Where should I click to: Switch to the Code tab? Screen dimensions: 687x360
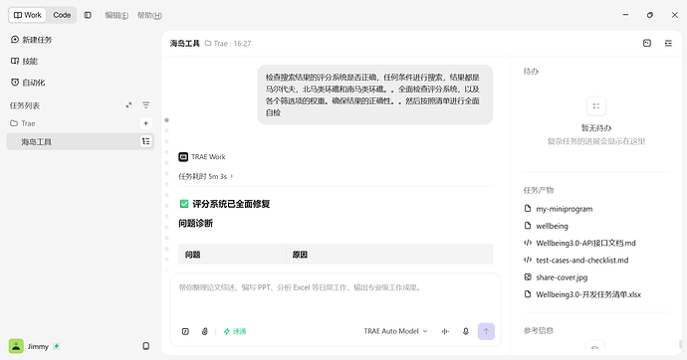pos(62,15)
